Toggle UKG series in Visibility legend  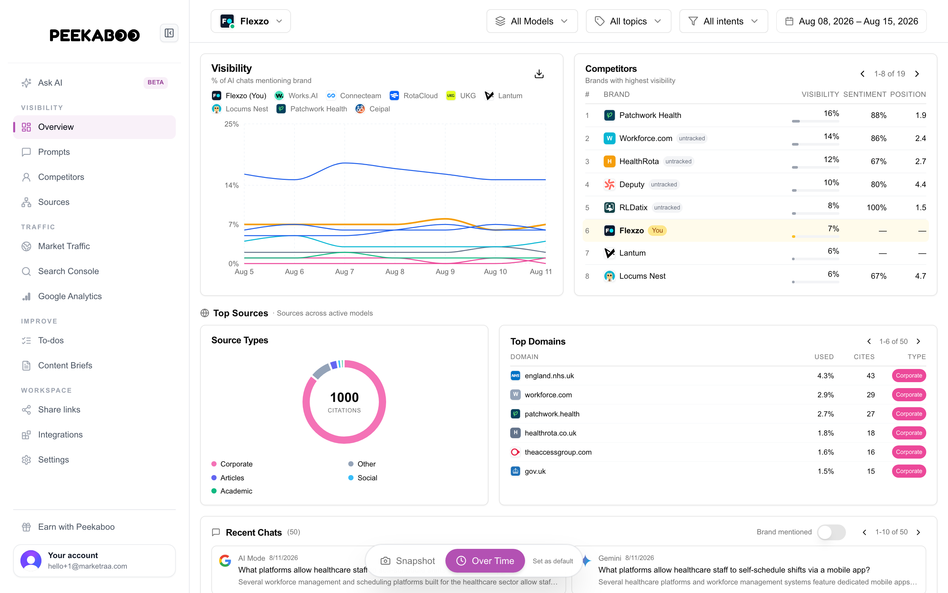pyautogui.click(x=461, y=96)
